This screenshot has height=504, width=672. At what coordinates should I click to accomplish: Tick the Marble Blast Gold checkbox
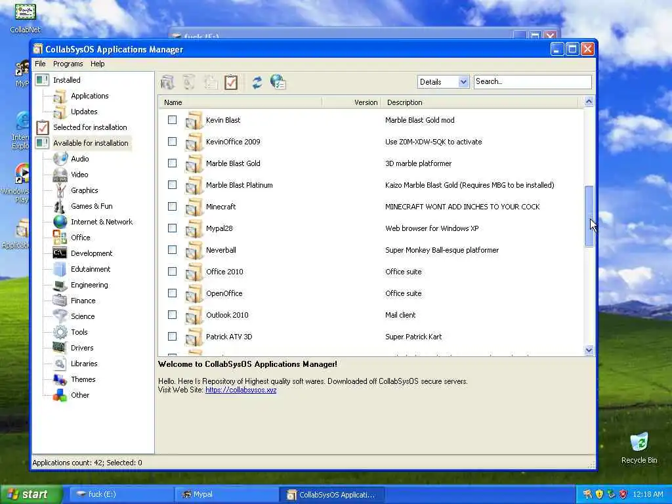pos(173,163)
